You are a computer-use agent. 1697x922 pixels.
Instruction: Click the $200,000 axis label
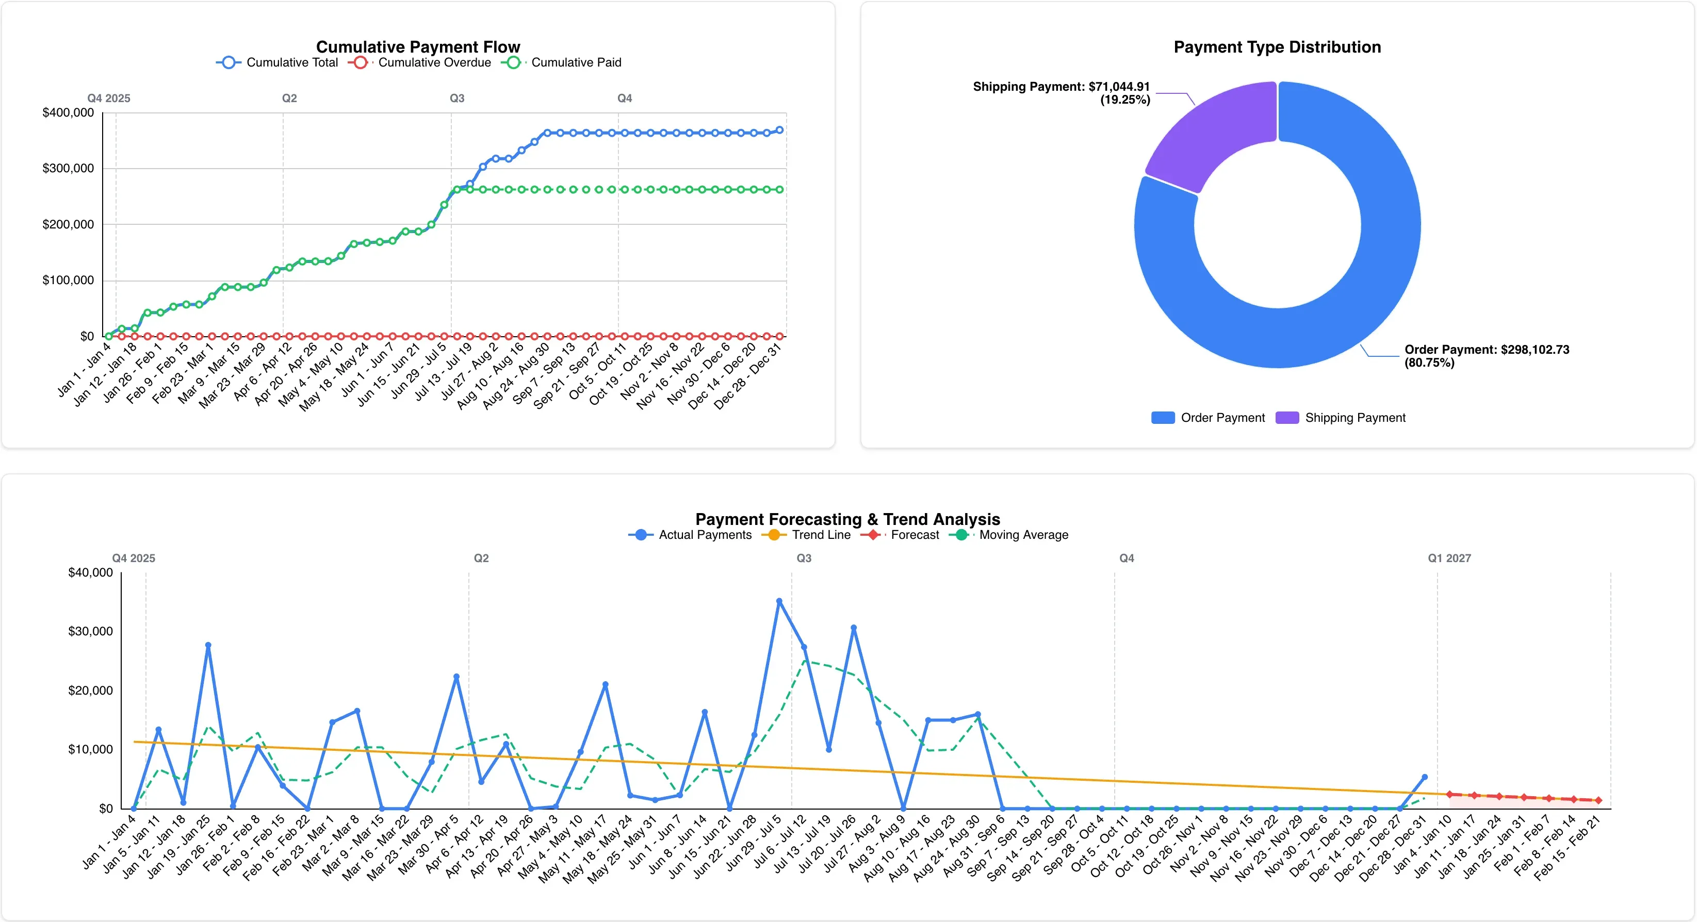coord(68,225)
